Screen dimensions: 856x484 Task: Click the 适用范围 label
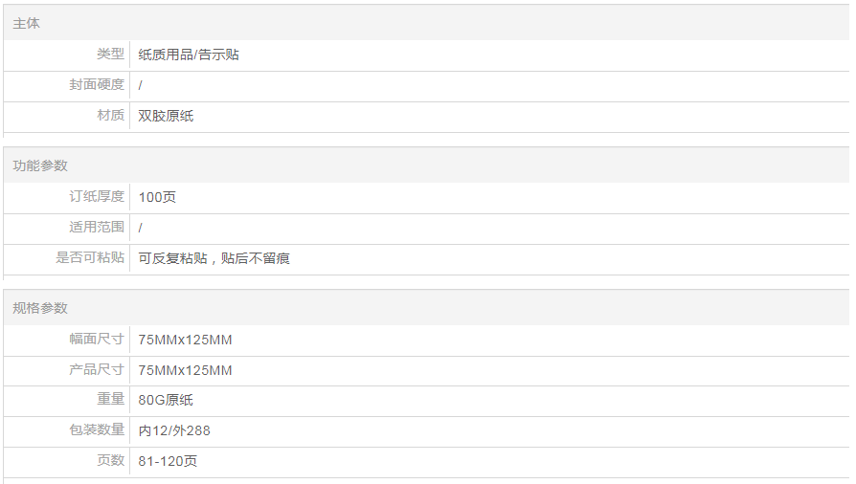pyautogui.click(x=97, y=228)
